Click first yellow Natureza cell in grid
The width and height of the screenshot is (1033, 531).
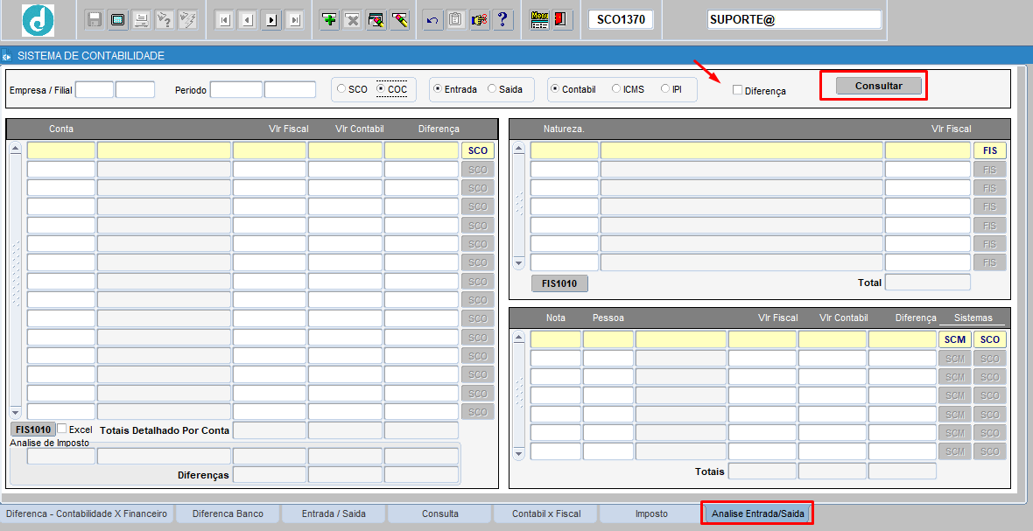565,150
